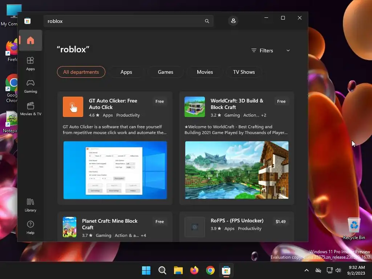The height and width of the screenshot is (279, 372).
Task: Click GT Auto Clicker screenshot thumbnail
Action: [x=115, y=170]
